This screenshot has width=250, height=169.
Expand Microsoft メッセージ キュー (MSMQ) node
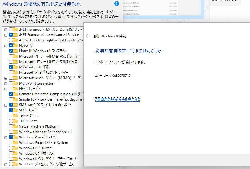pyautogui.click(x=6, y=78)
